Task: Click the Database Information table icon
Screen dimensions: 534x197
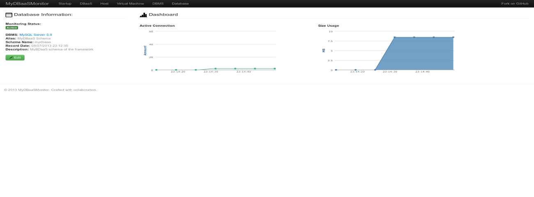Action: [x=9, y=15]
